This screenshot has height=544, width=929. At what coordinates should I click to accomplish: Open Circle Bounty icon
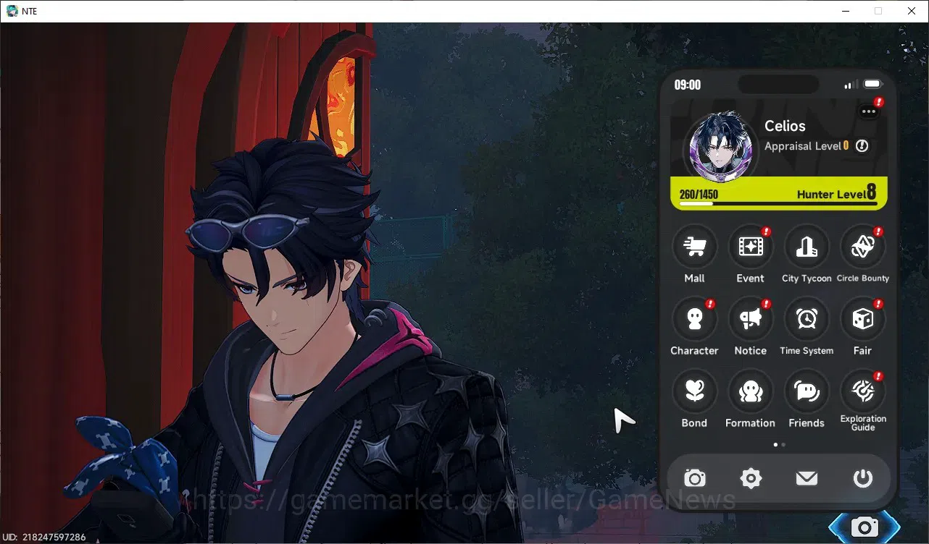click(x=862, y=247)
